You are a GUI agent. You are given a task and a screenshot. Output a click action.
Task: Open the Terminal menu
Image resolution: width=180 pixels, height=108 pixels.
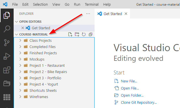pos(92,4)
